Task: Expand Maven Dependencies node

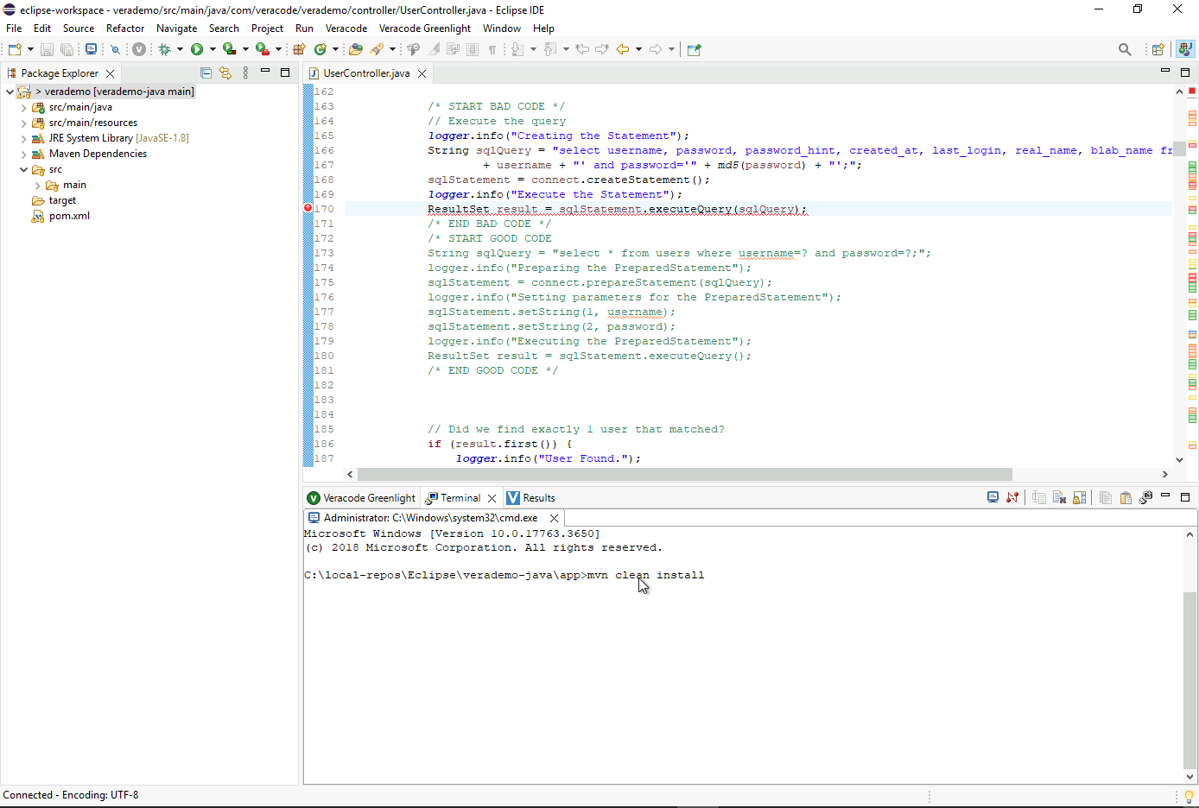Action: pos(23,154)
